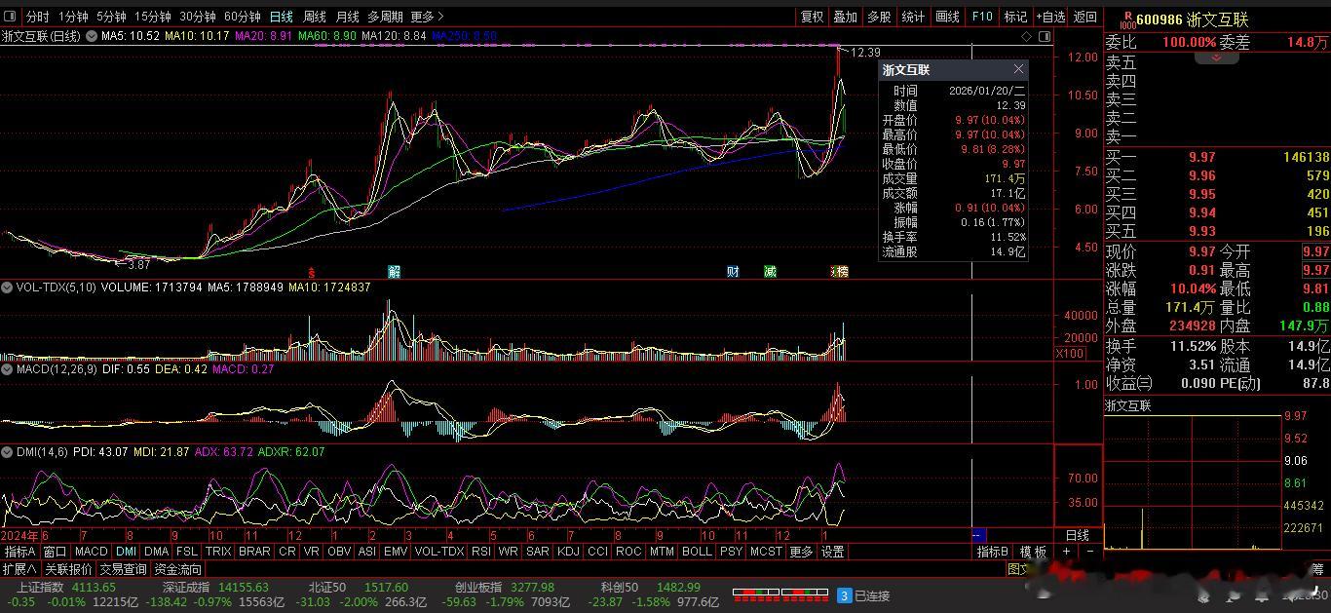The width and height of the screenshot is (1331, 613).
Task: Expand the MACD indicator panel dropdown
Action: pyautogui.click(x=7, y=369)
